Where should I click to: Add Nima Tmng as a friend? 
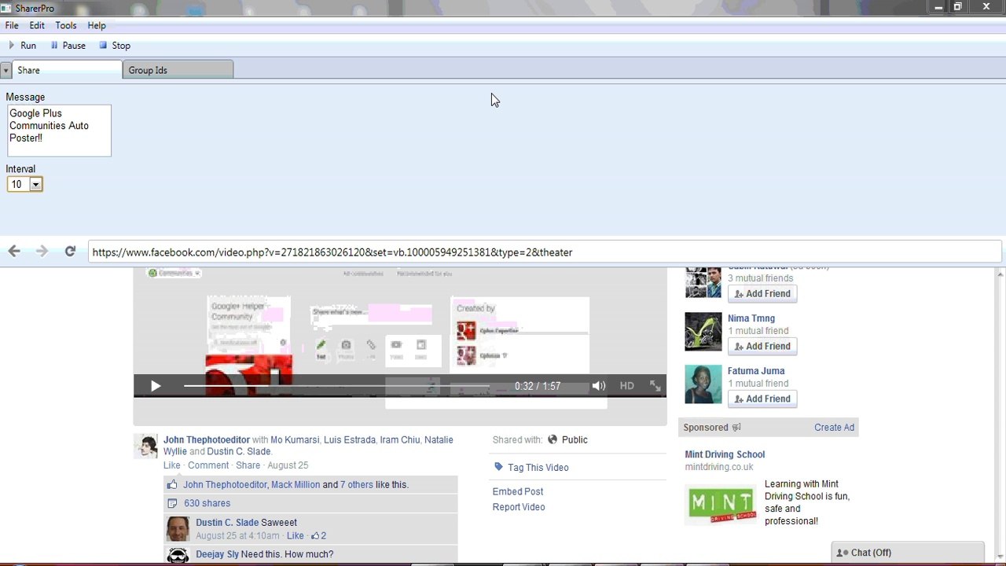point(762,347)
